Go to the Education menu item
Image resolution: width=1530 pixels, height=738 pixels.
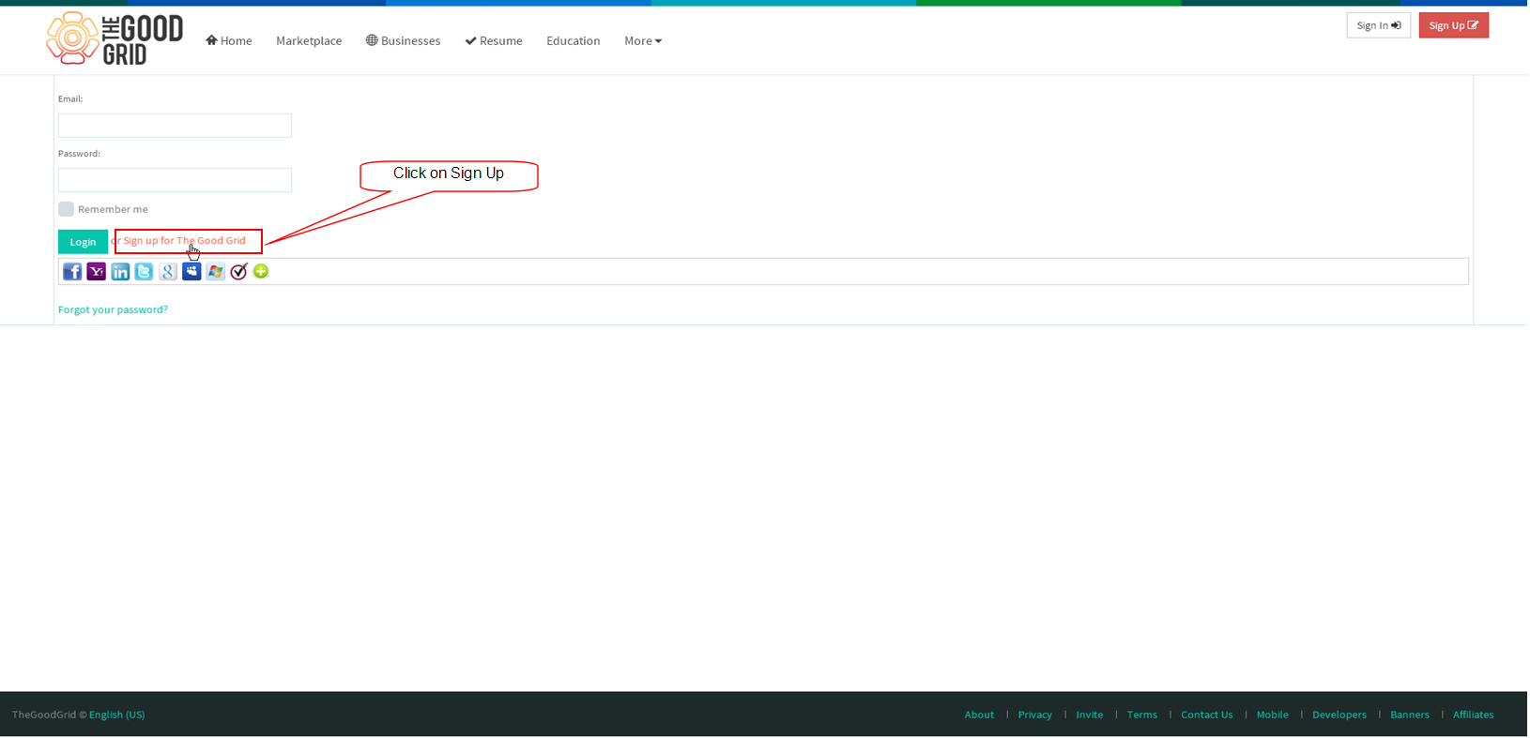pyautogui.click(x=574, y=41)
